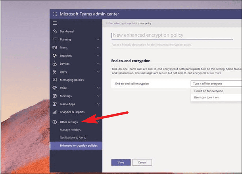
Task: Open the app launcher grid icon
Action: point(55,14)
